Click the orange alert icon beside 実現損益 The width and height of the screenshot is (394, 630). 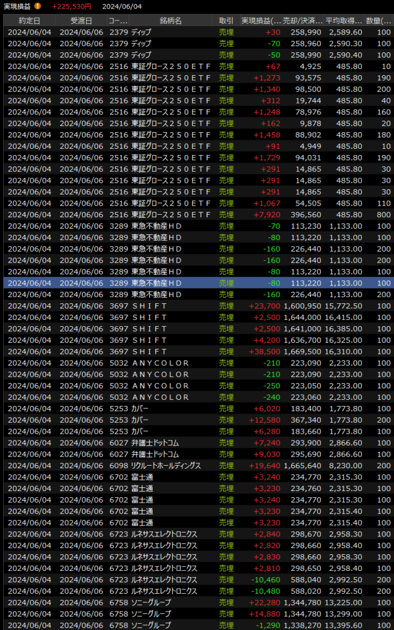pos(38,6)
